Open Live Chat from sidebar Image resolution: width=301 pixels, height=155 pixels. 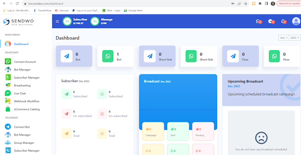tap(20, 93)
